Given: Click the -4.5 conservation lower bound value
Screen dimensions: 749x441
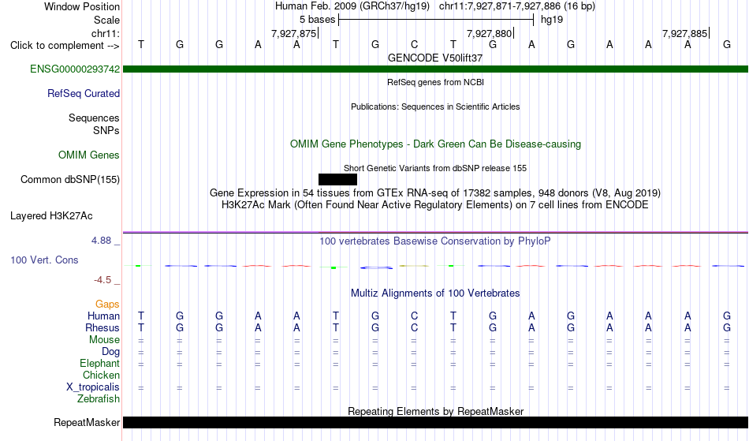Looking at the screenshot, I should point(102,280).
